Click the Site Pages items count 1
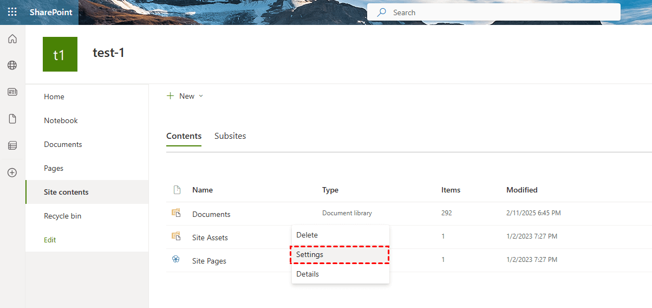This screenshot has height=308, width=652. (x=443, y=260)
